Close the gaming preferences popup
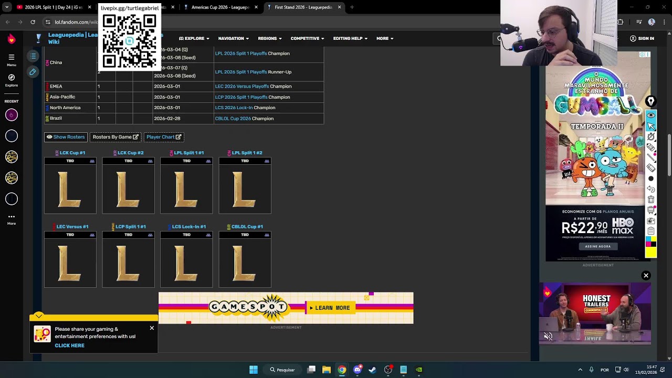This screenshot has width=672, height=378. pyautogui.click(x=152, y=328)
